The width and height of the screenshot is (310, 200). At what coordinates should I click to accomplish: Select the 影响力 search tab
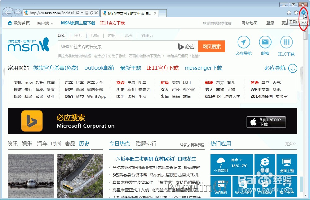147,35
